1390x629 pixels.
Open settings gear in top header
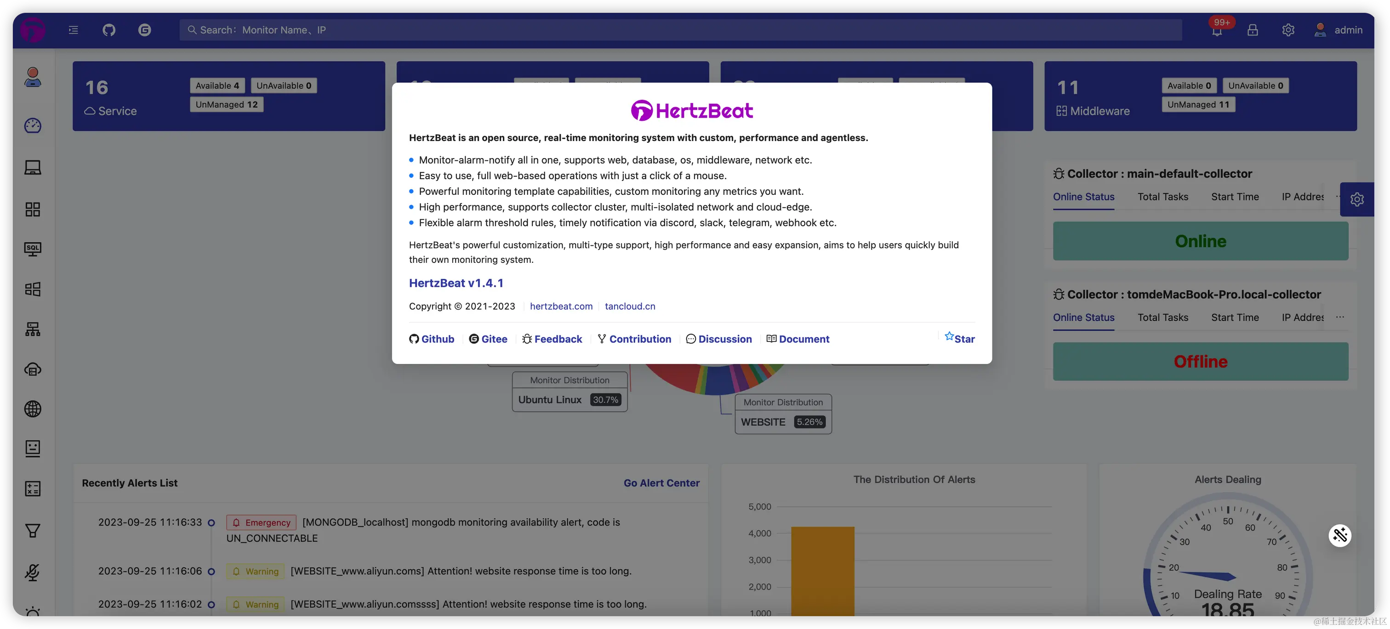coord(1288,30)
